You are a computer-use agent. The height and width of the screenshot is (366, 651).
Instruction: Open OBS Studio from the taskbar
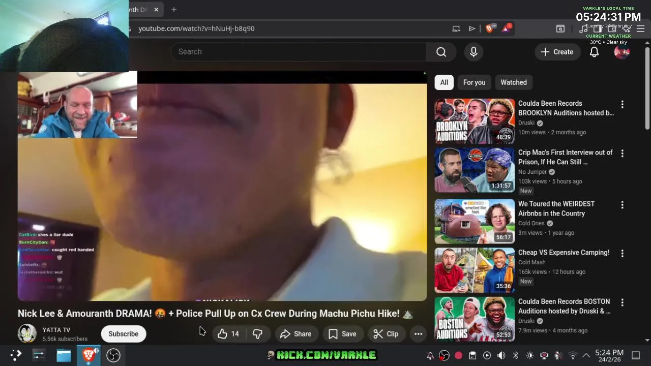pos(113,355)
